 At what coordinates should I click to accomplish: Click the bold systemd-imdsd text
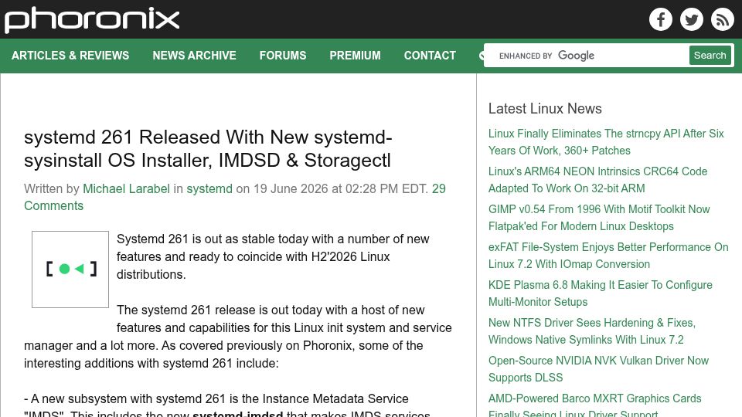[237, 414]
